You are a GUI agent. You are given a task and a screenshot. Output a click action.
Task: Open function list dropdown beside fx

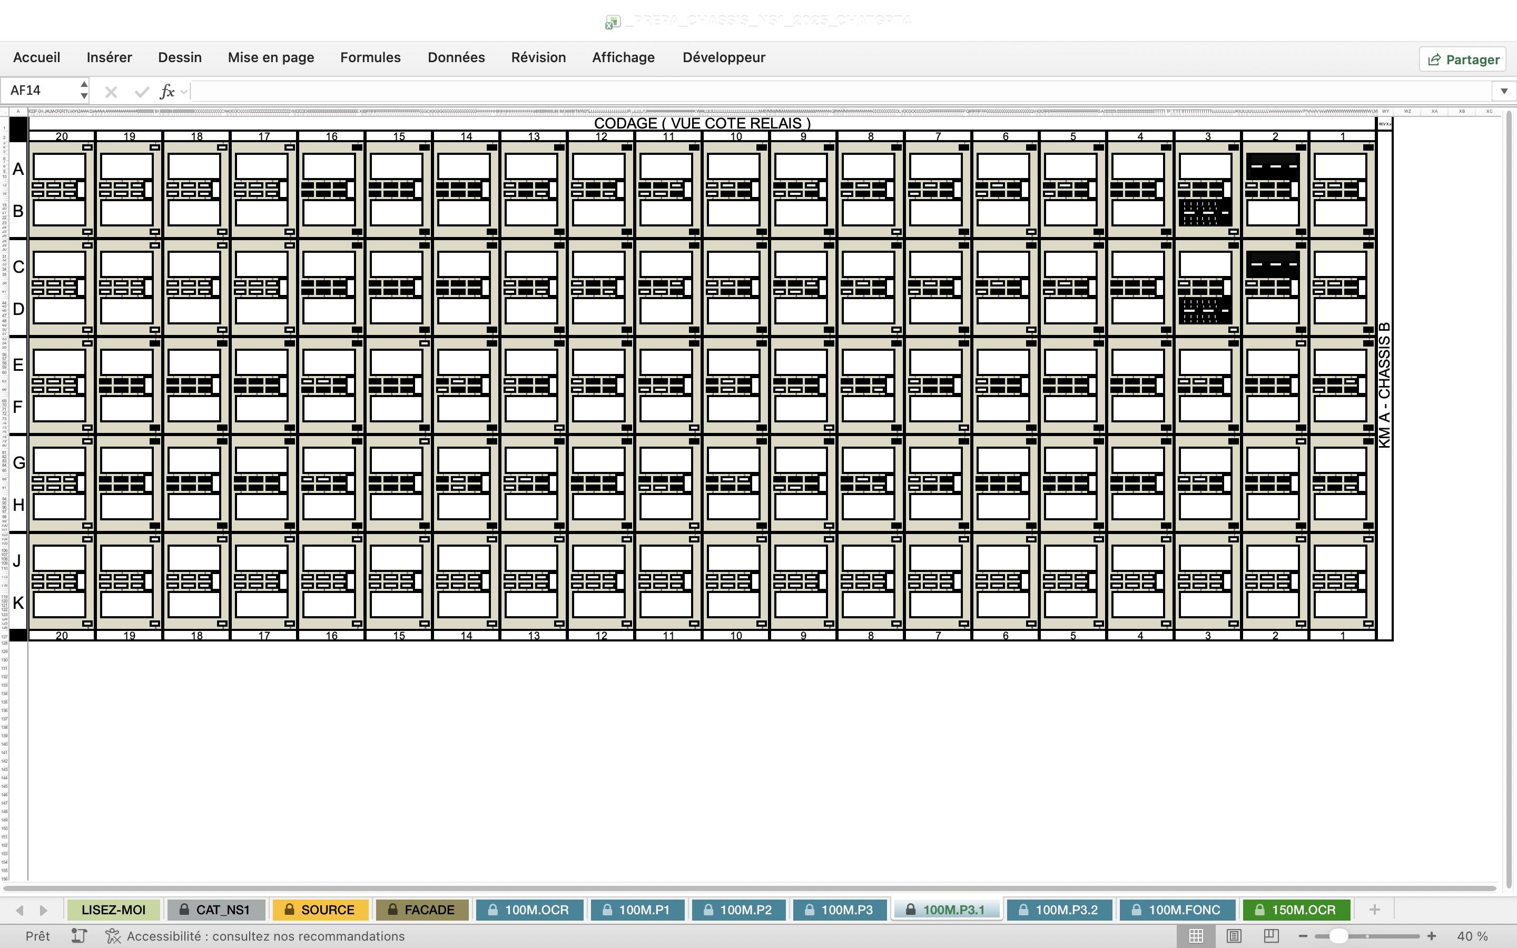pos(184,92)
